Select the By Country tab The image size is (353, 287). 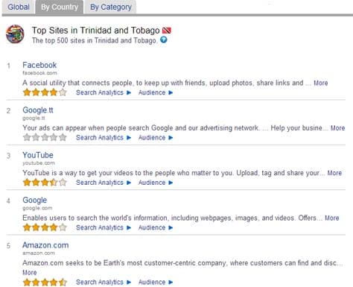tap(60, 7)
